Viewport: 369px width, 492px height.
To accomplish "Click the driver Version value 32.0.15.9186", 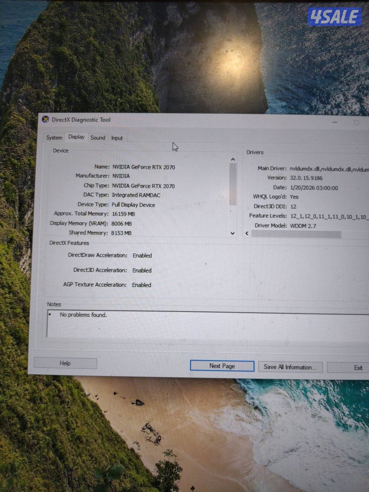I will click(x=306, y=178).
